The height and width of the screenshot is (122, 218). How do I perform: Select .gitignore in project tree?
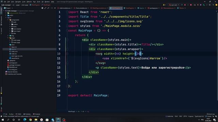pyautogui.click(x=11, y=60)
